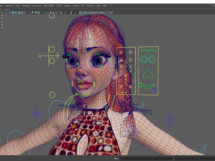The image size is (215, 161).
Task: Click the exposure value field 0.00
Action: (x=66, y=13)
